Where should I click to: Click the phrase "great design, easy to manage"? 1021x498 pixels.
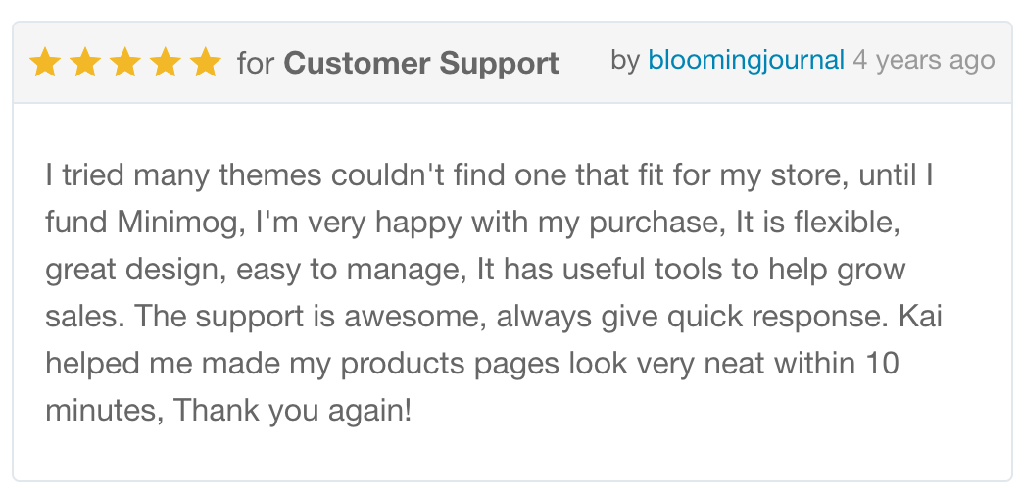[x=256, y=270]
